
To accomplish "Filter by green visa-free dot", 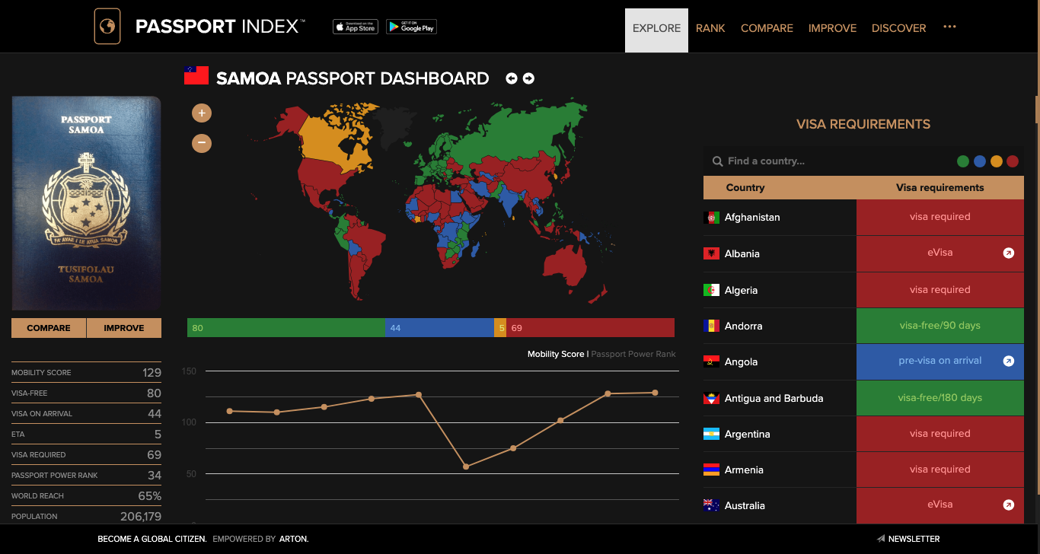I will tap(963, 161).
